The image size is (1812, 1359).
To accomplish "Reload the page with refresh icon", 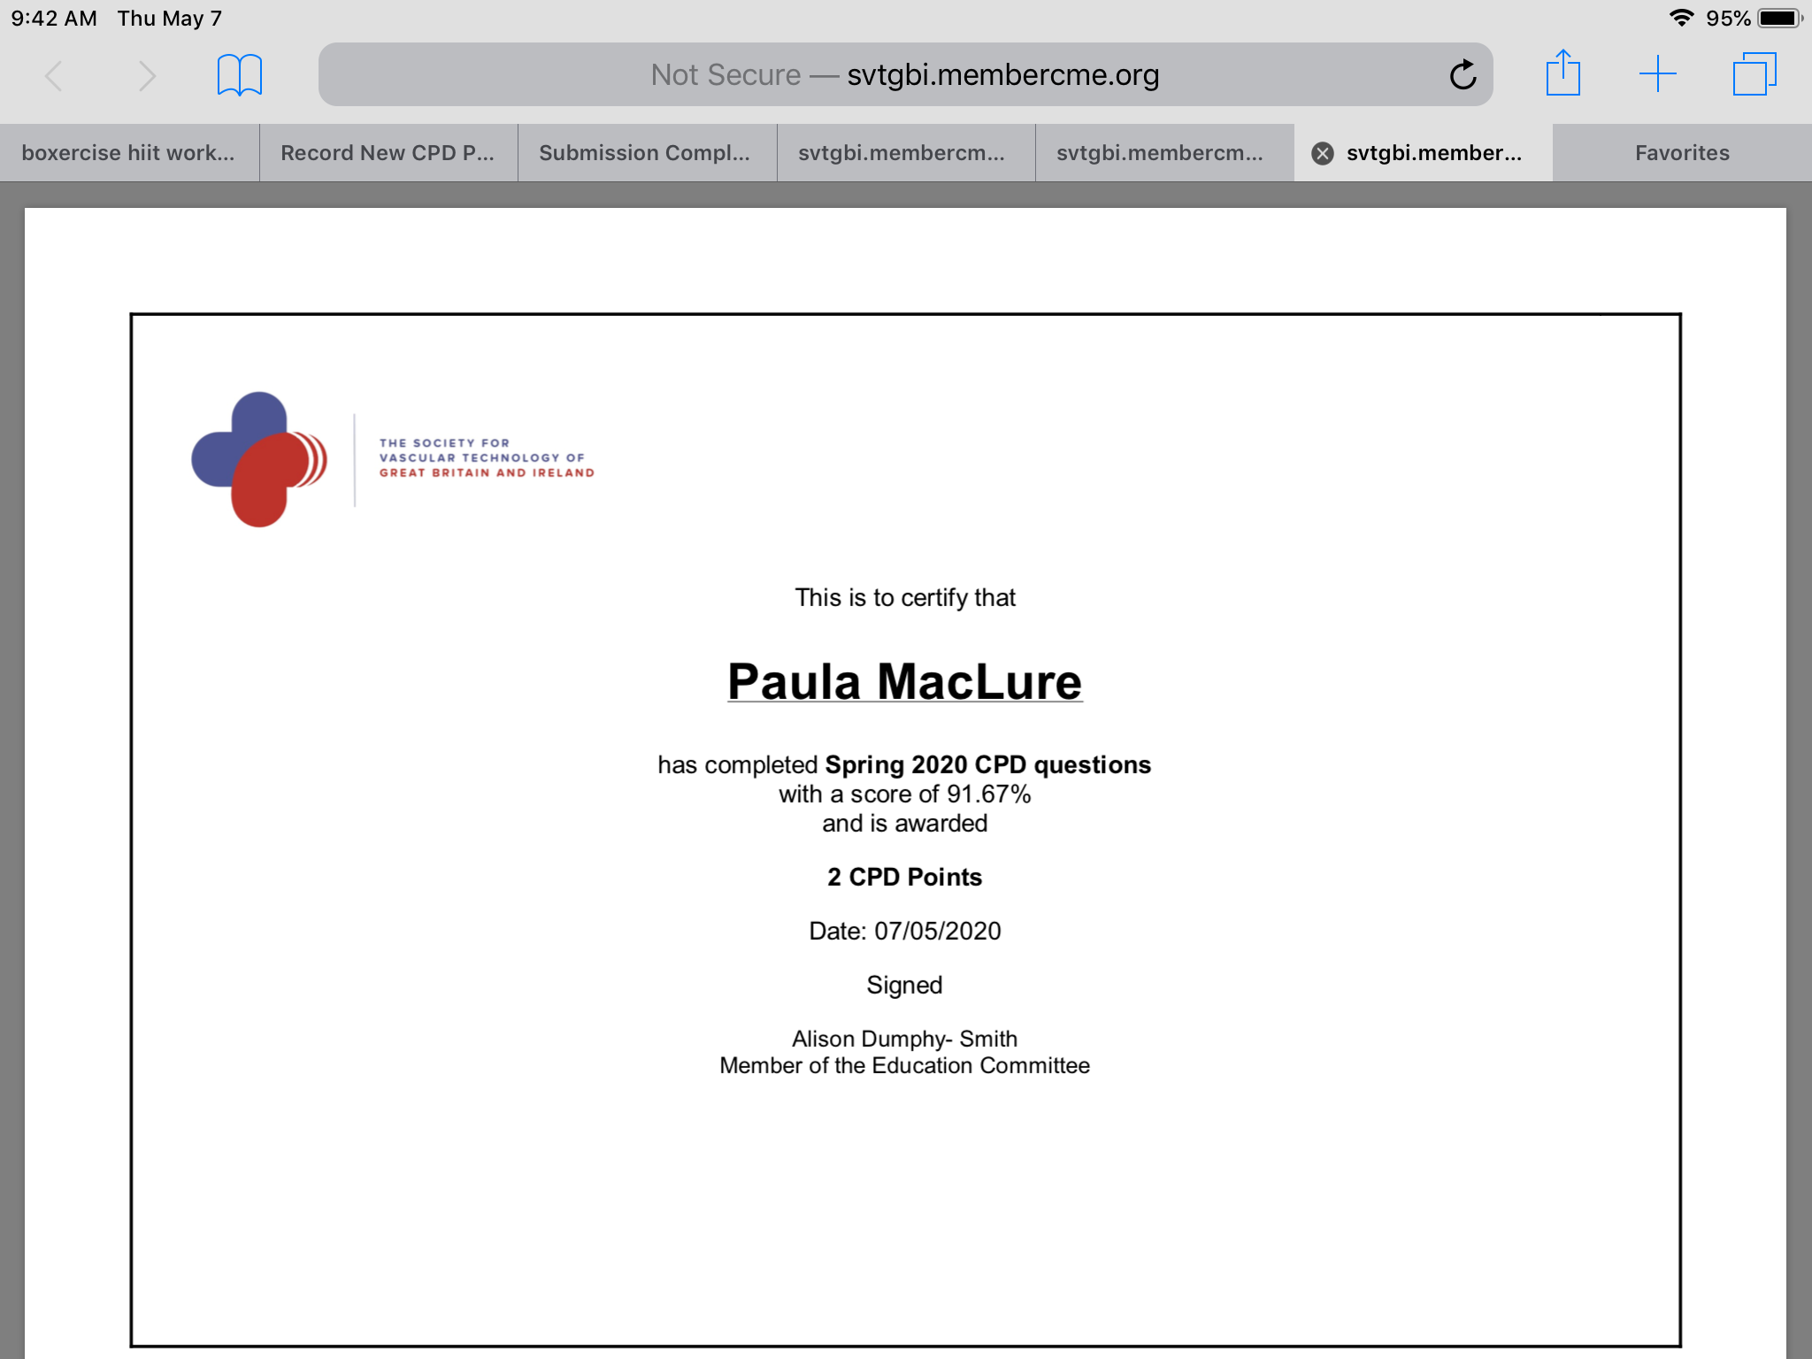I will (1463, 75).
